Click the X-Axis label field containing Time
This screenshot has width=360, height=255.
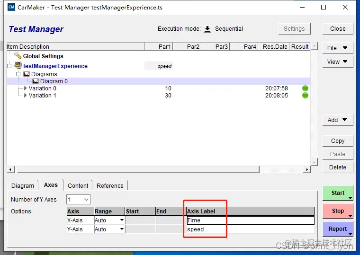[x=250, y=220]
